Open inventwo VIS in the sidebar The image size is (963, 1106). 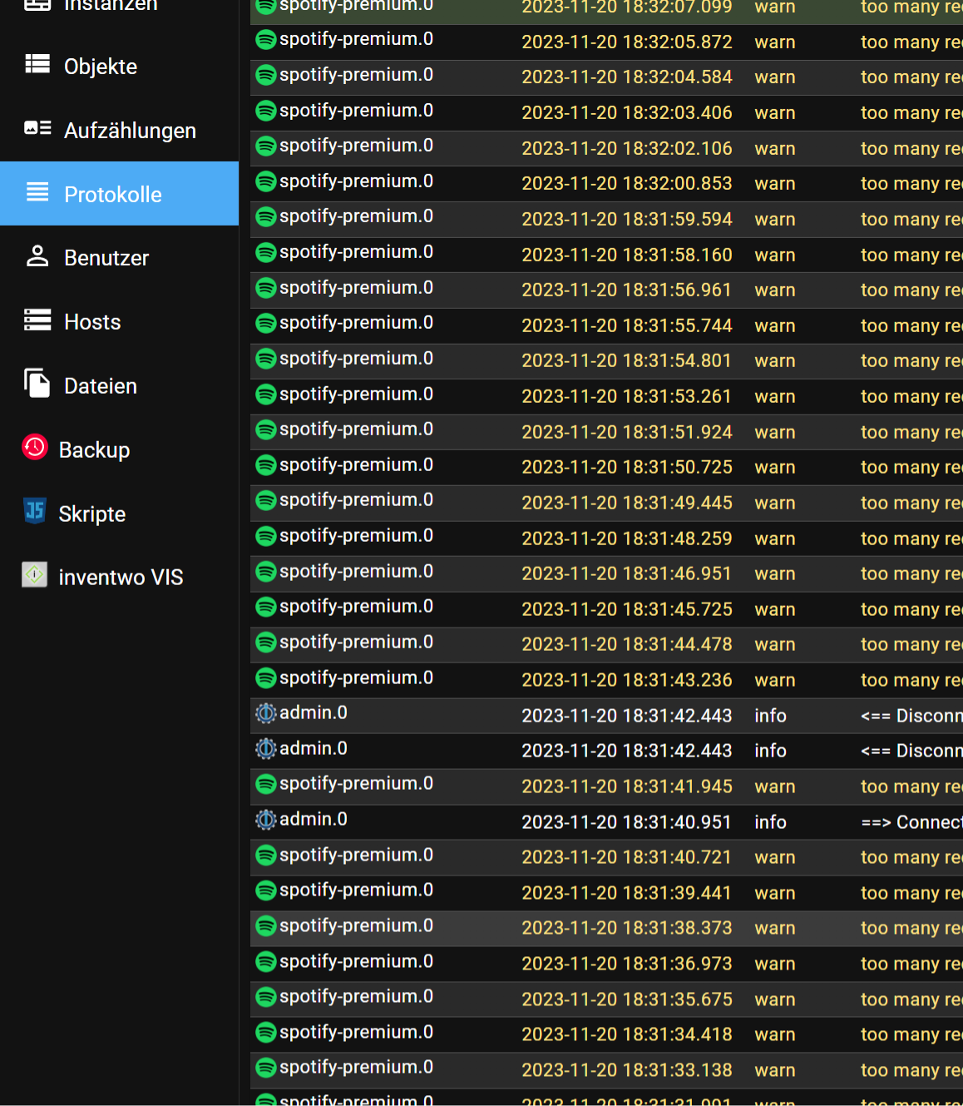tap(119, 578)
